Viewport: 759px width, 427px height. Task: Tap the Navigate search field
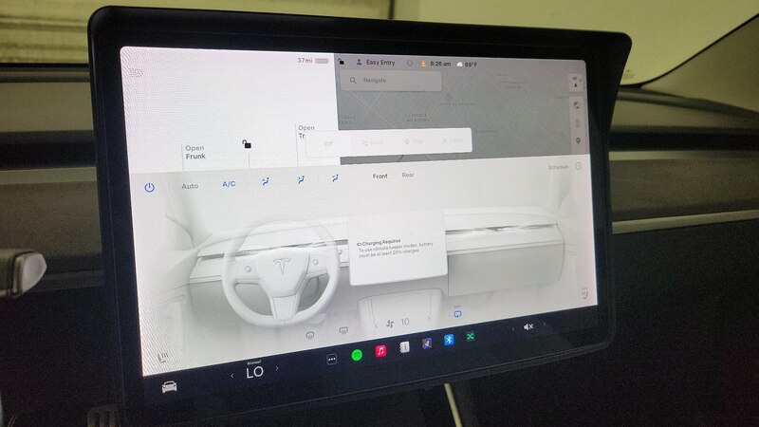pyautogui.click(x=391, y=81)
